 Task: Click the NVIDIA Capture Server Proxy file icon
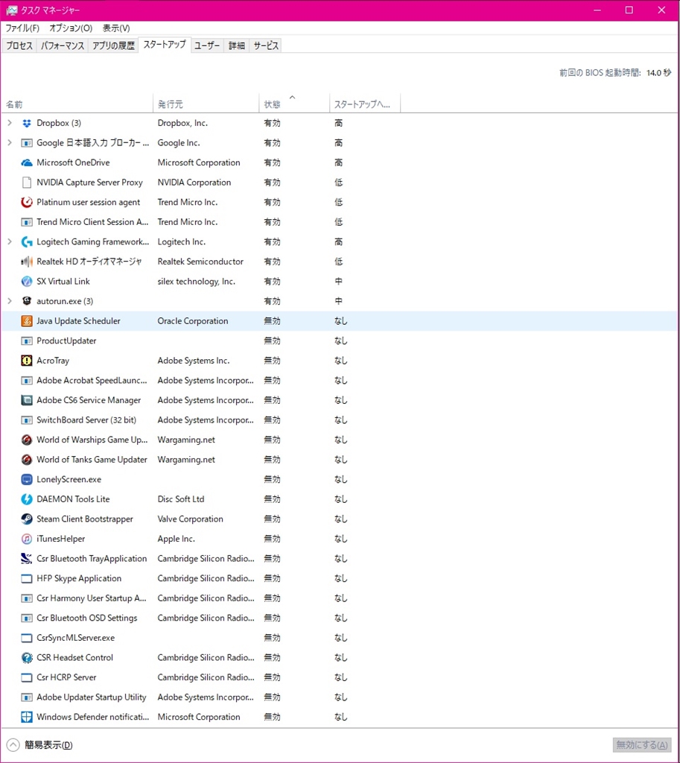[x=27, y=183]
